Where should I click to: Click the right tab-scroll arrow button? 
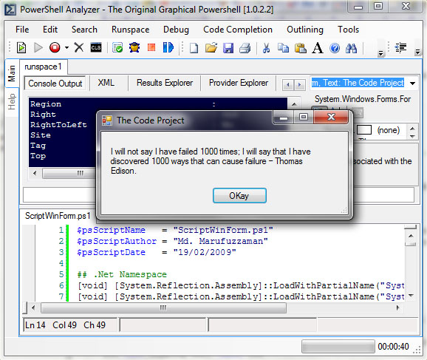click(x=299, y=85)
